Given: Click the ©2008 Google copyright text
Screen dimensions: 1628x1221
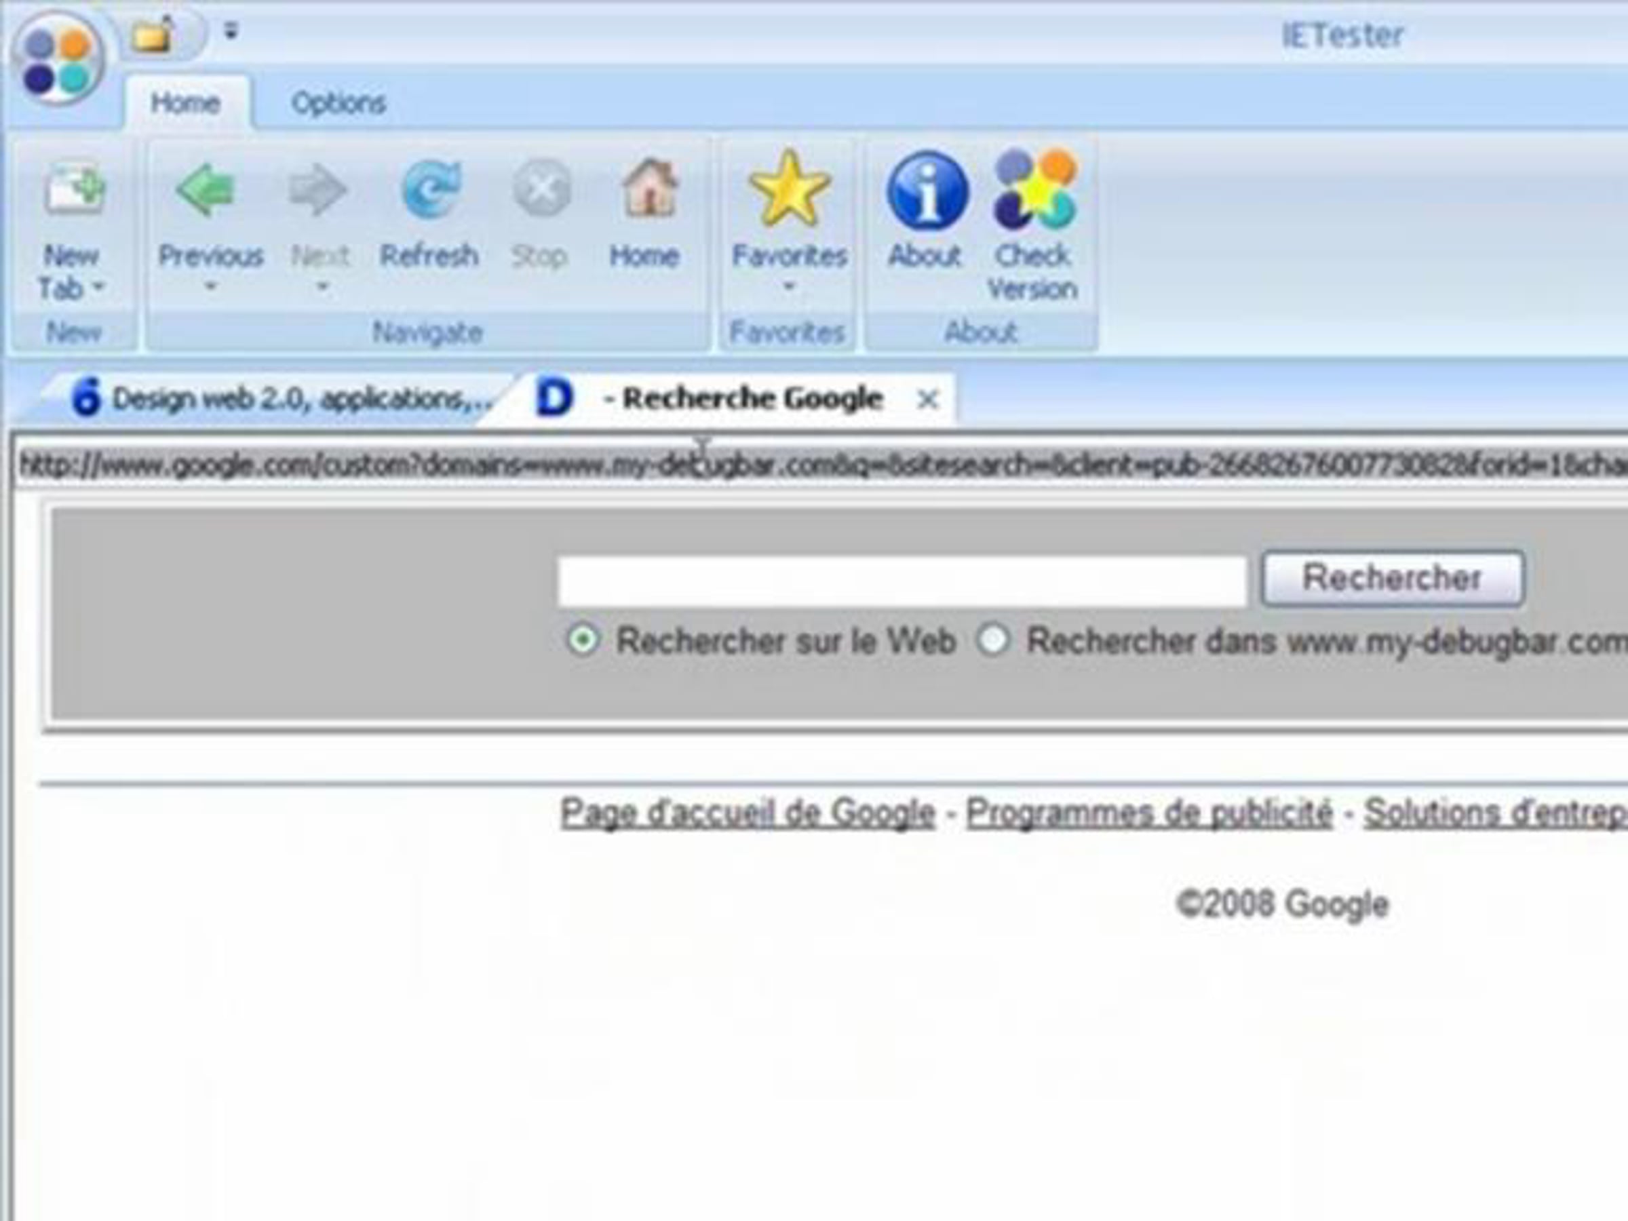Looking at the screenshot, I should click(1282, 904).
